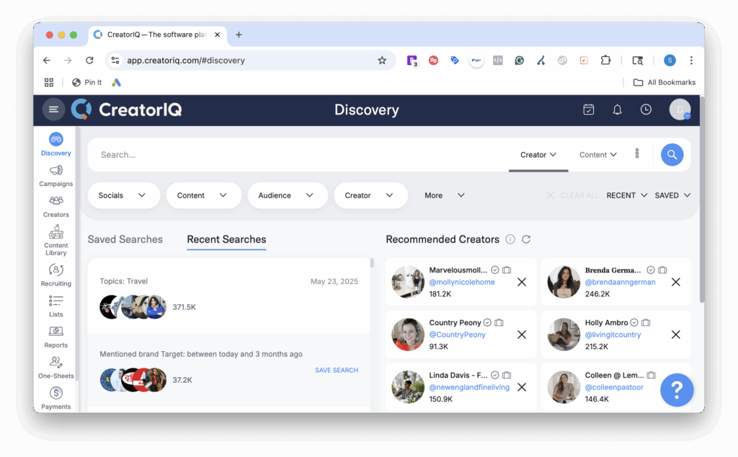Select the Content search mode tab
The height and width of the screenshot is (457, 738).
(598, 155)
